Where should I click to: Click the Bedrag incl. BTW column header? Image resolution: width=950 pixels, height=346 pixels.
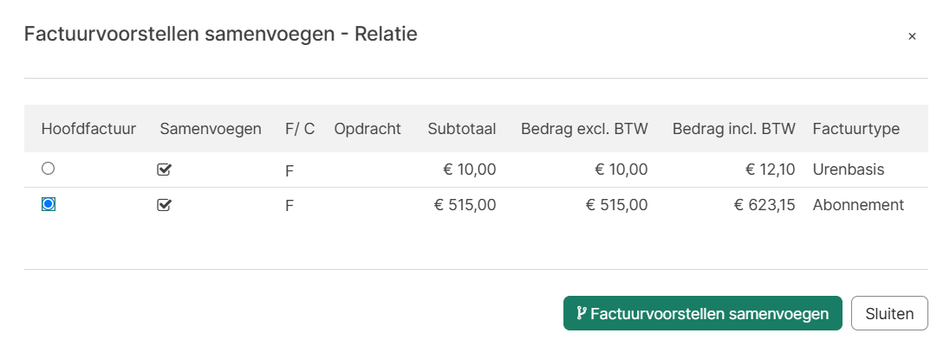(x=733, y=128)
